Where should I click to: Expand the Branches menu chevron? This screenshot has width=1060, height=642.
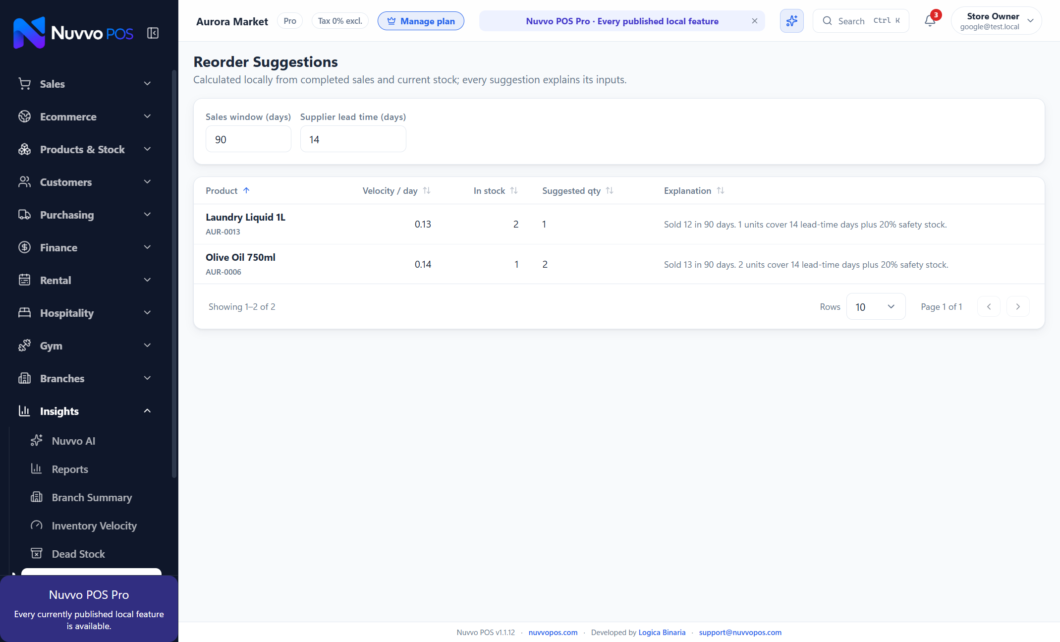coord(147,378)
